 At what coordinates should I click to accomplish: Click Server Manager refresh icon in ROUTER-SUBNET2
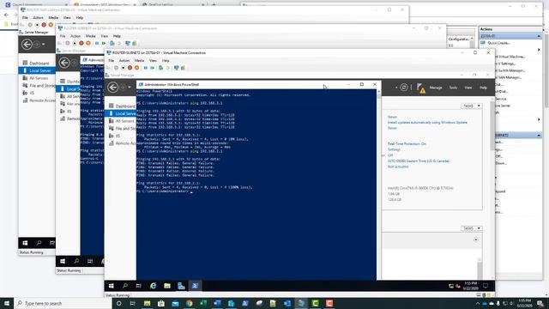(x=404, y=88)
